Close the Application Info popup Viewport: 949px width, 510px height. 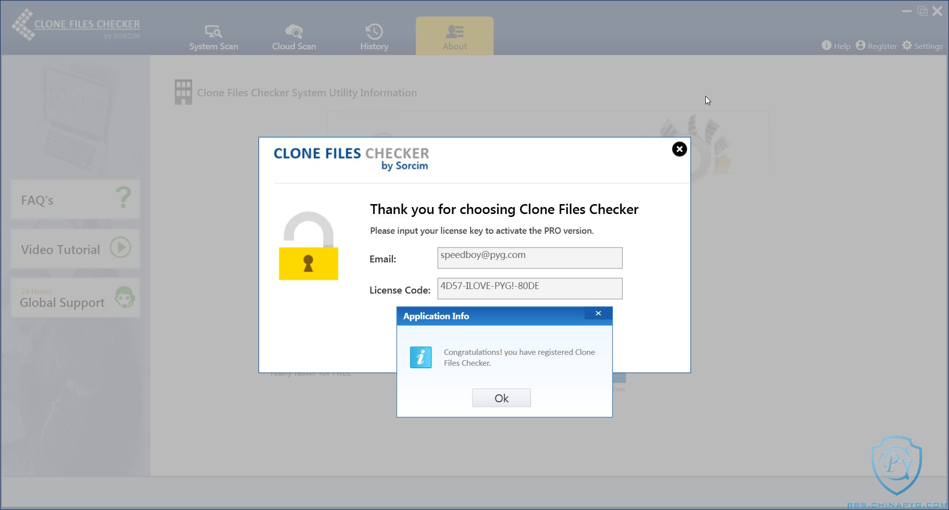[598, 313]
